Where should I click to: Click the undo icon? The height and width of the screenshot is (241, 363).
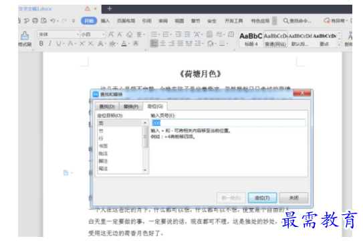pyautogui.click(x=53, y=21)
